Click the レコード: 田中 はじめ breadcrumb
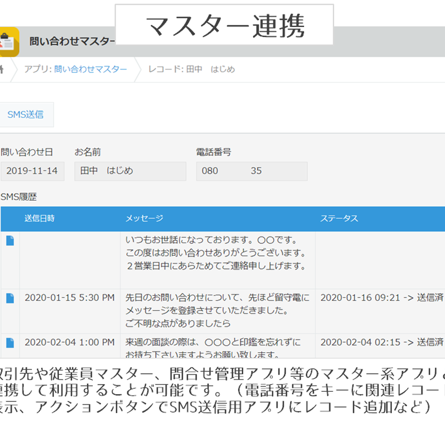This screenshot has width=445, height=445. click(x=192, y=69)
